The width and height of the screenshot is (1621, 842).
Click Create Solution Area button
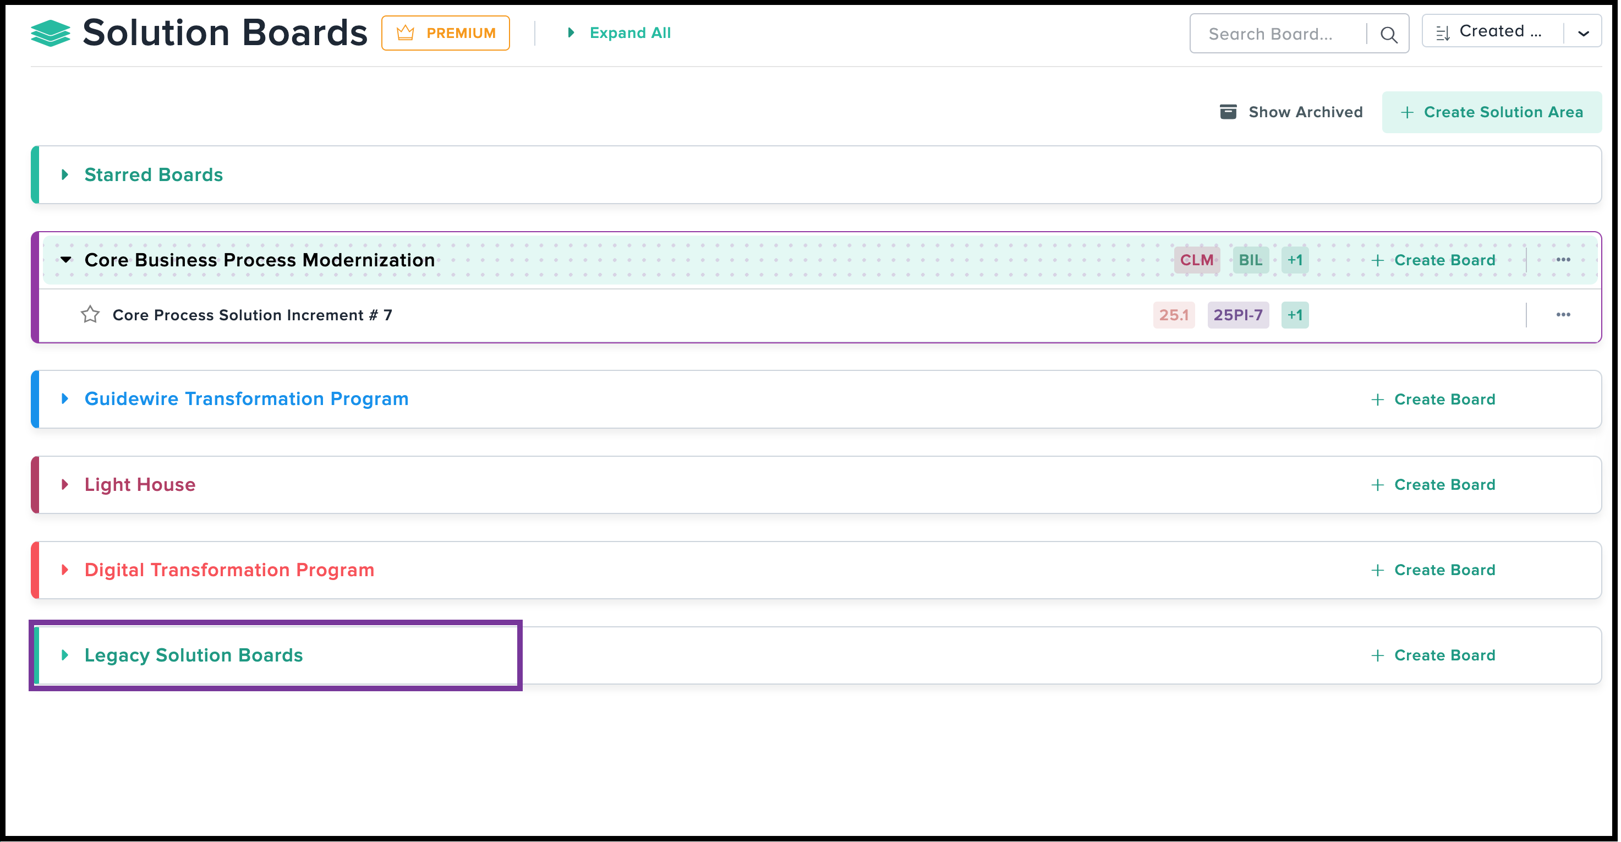(1491, 112)
